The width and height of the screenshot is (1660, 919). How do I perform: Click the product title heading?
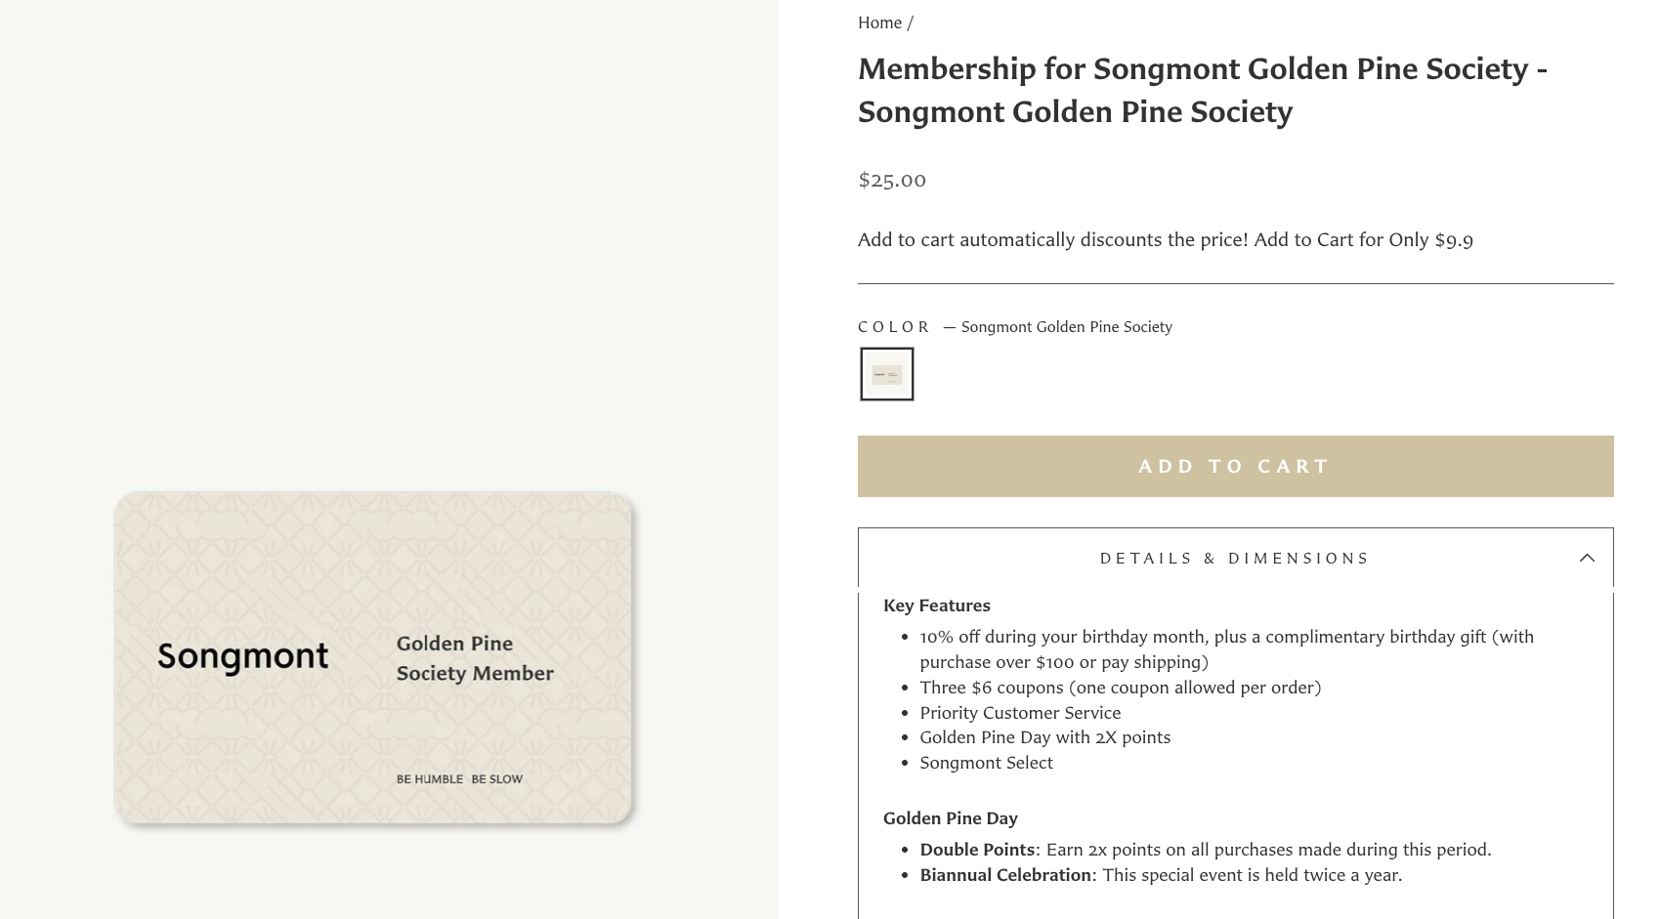point(1202,90)
